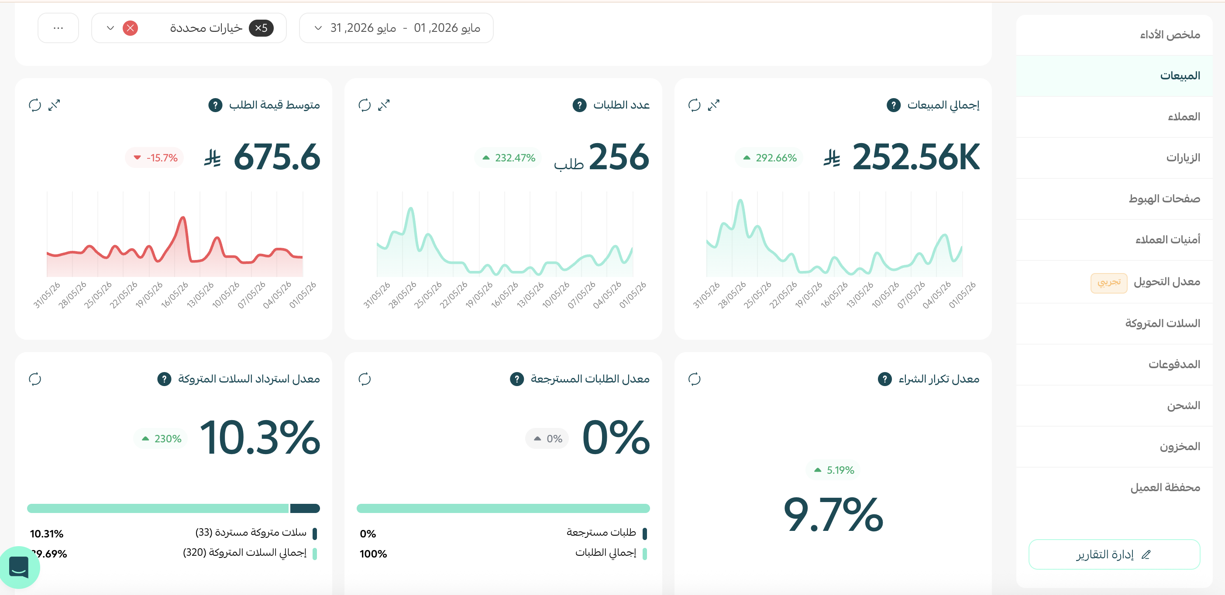Click the 232.47% orders change badge

pos(508,158)
